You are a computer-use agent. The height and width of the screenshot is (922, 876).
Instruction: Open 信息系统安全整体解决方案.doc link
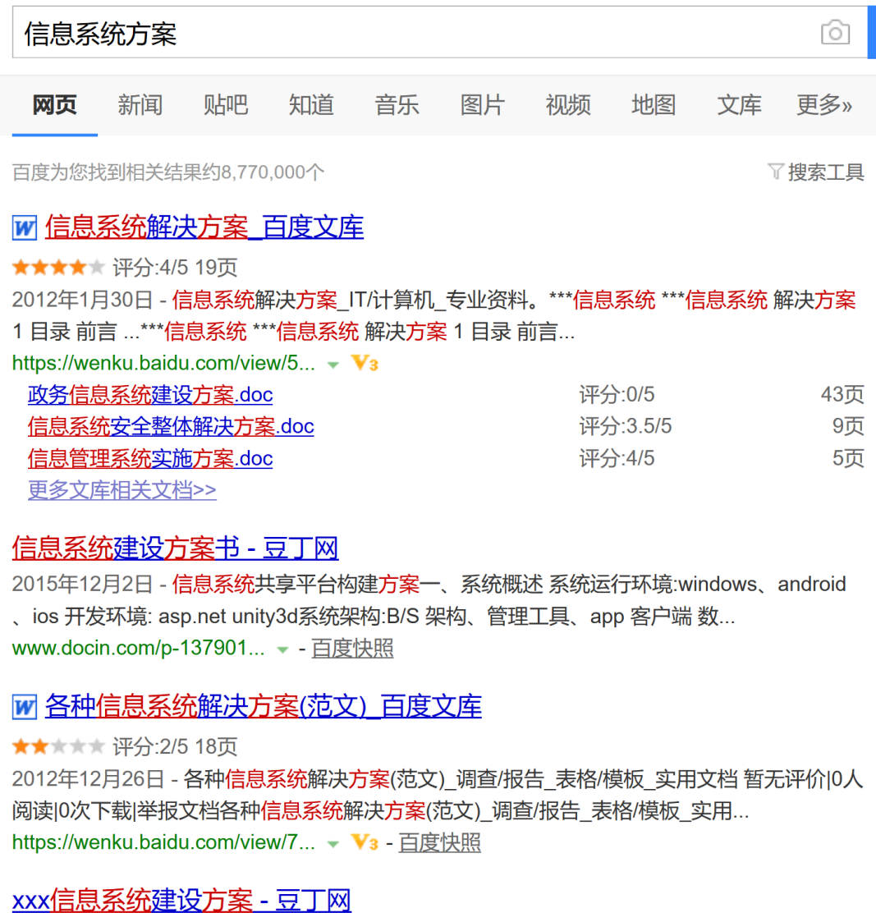coord(171,426)
